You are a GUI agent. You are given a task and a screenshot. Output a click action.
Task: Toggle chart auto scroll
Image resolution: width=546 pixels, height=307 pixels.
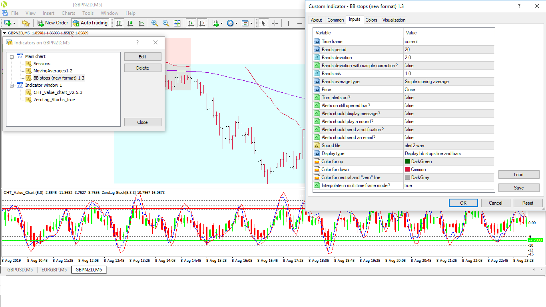coord(191,23)
